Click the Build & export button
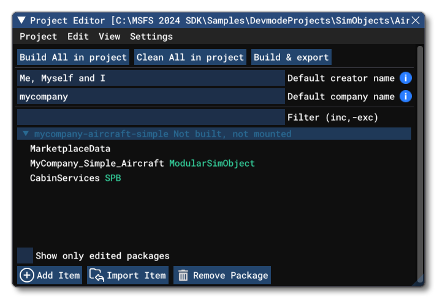 coord(291,57)
